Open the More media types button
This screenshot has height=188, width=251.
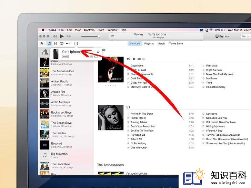68,43
